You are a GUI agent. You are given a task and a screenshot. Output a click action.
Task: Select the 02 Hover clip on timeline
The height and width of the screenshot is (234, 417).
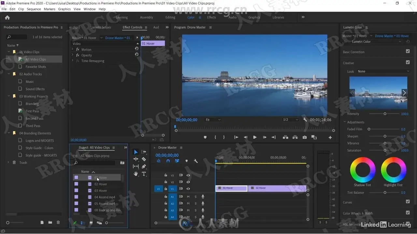click(277, 188)
